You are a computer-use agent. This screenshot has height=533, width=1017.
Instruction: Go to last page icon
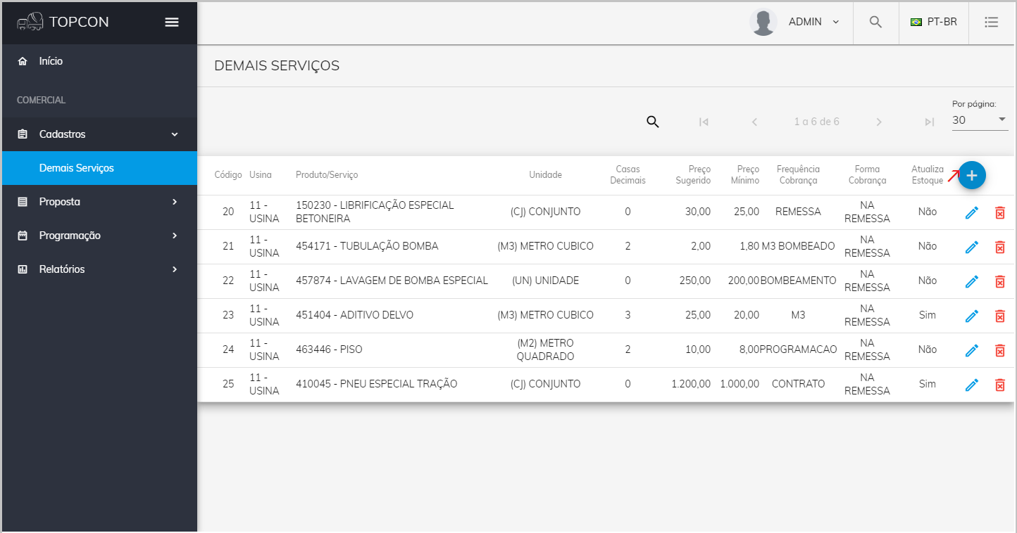pyautogui.click(x=930, y=122)
